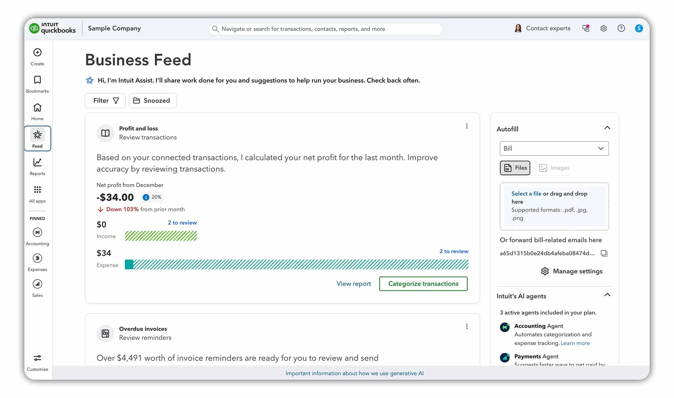Open the settings gear in header
Screen dimensions: 674x398
(603, 28)
